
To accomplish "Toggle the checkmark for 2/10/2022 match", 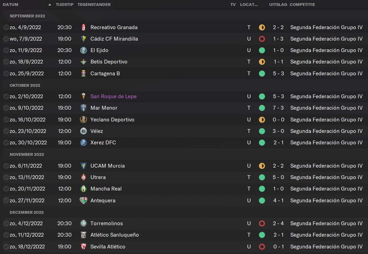I will [x=6, y=96].
